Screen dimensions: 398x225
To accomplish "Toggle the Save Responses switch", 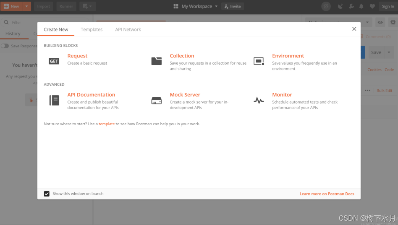I will [5, 46].
